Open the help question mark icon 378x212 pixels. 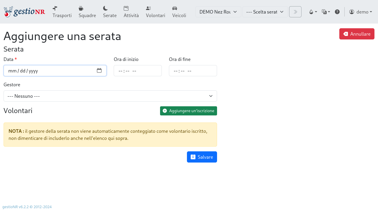[337, 12]
